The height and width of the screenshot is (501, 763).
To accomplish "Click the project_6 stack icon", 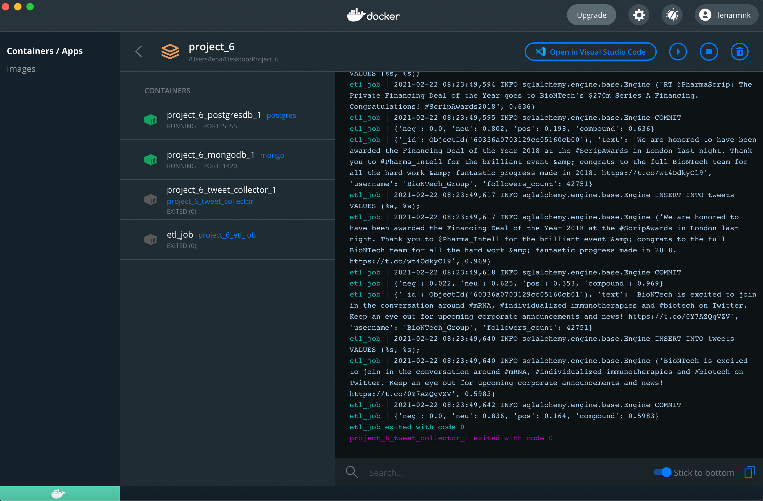I will [170, 51].
